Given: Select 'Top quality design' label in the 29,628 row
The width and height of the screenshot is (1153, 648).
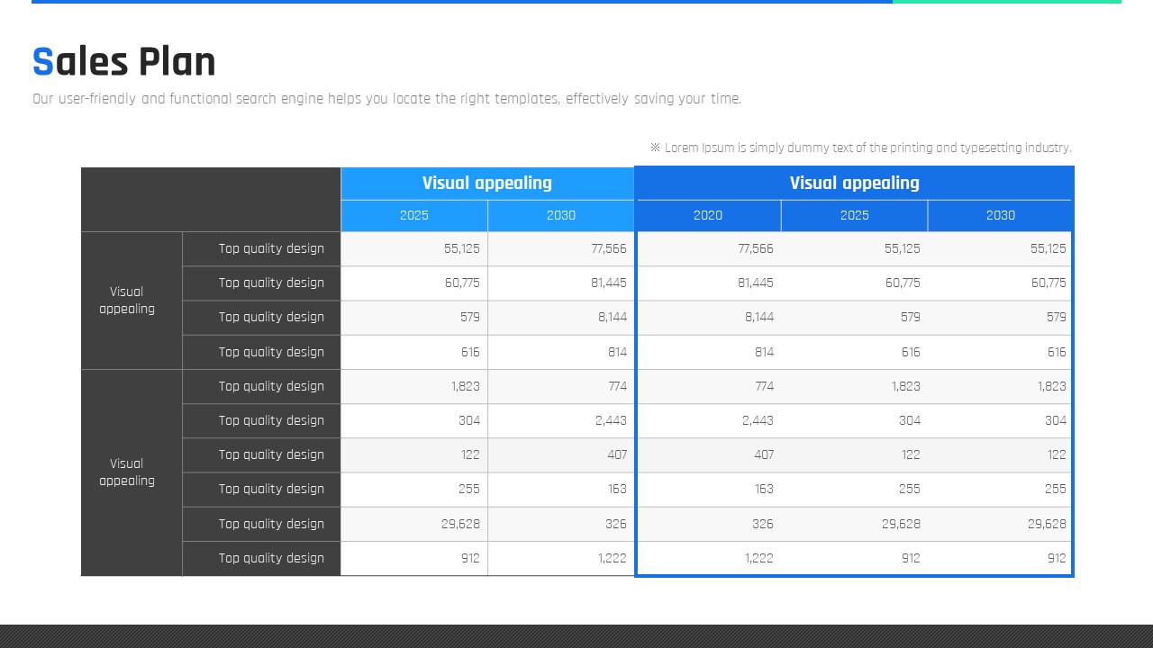Looking at the screenshot, I should (x=271, y=524).
